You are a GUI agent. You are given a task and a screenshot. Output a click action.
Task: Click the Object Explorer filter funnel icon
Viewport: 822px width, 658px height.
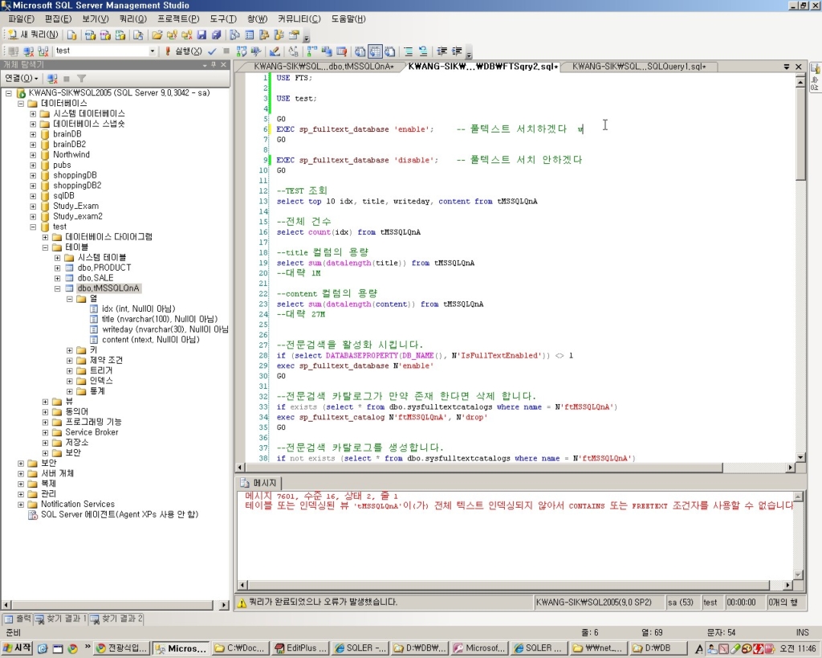81,78
